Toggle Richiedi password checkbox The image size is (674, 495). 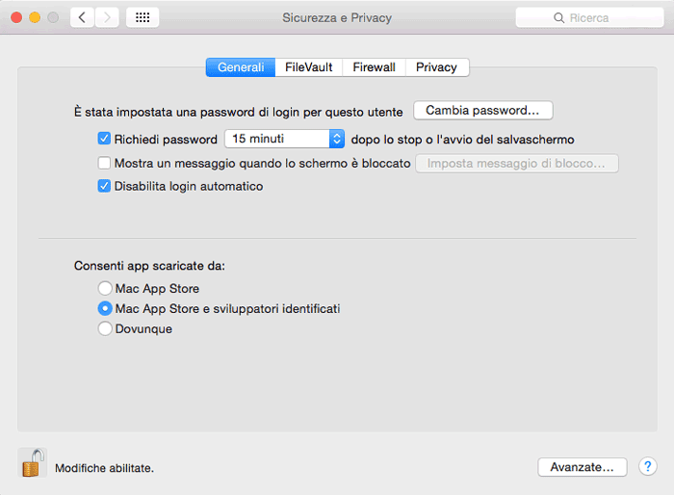pos(104,139)
